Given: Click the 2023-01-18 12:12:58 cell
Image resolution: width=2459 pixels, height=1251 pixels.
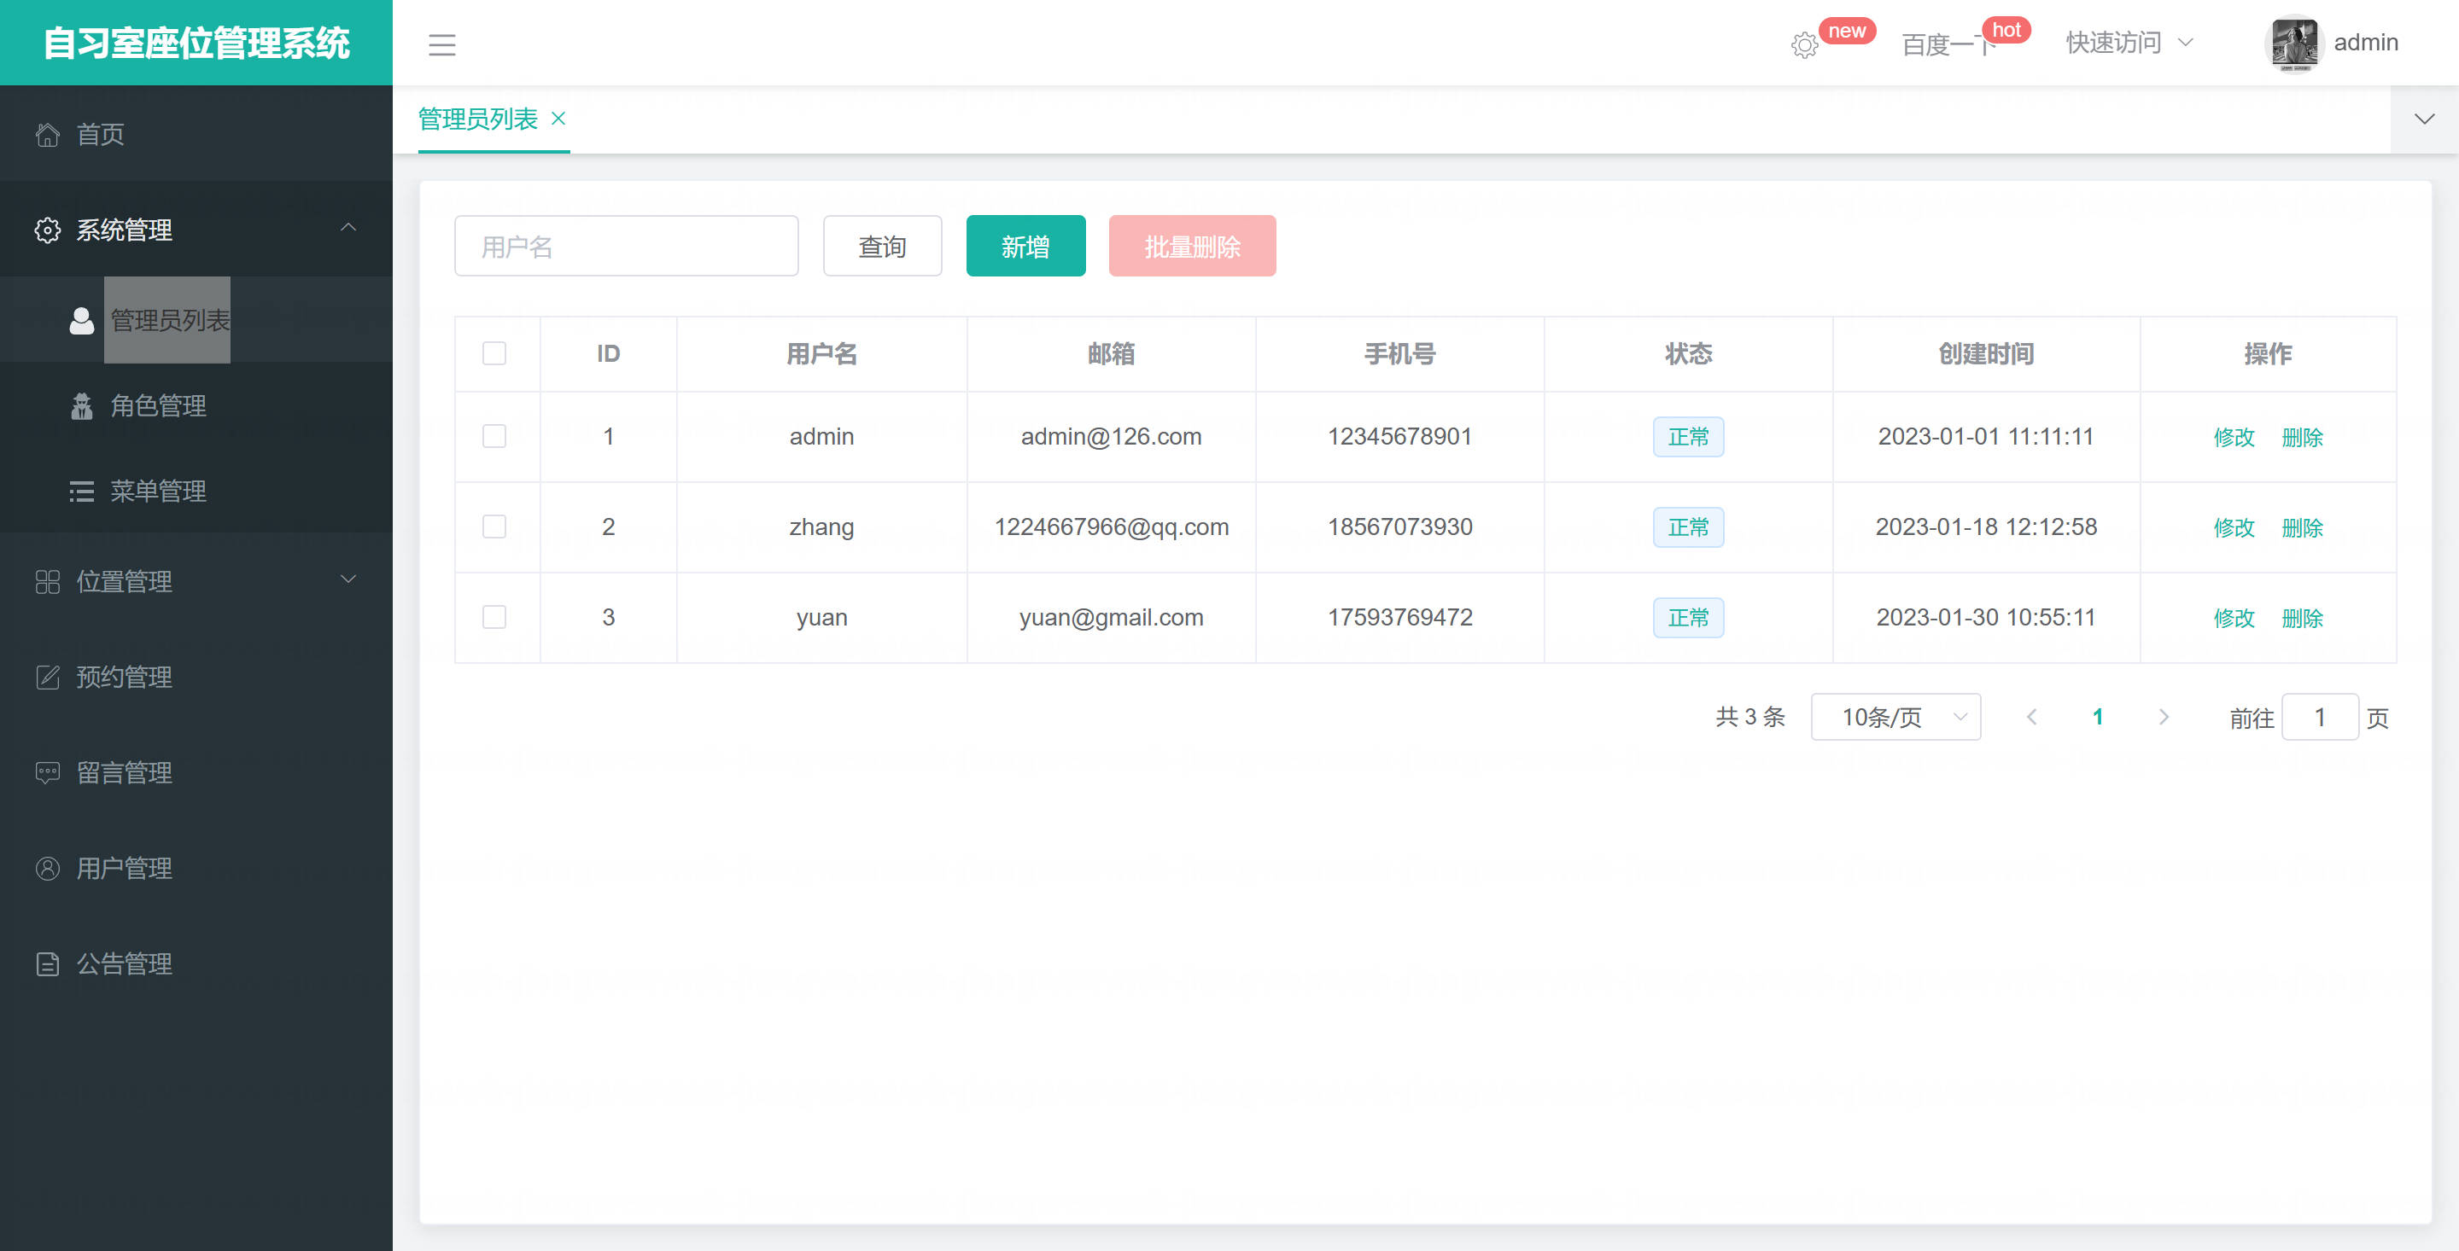Looking at the screenshot, I should click(x=1985, y=527).
